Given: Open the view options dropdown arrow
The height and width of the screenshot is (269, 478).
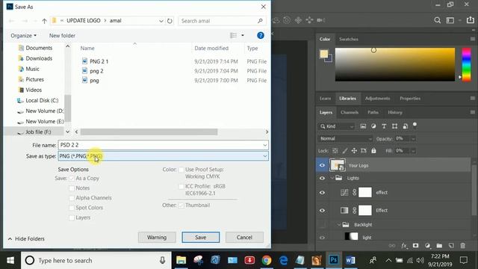Looking at the screenshot, I should (243, 35).
